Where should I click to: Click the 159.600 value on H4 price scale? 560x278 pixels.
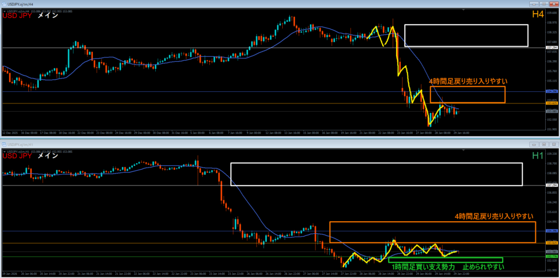pos(551,13)
